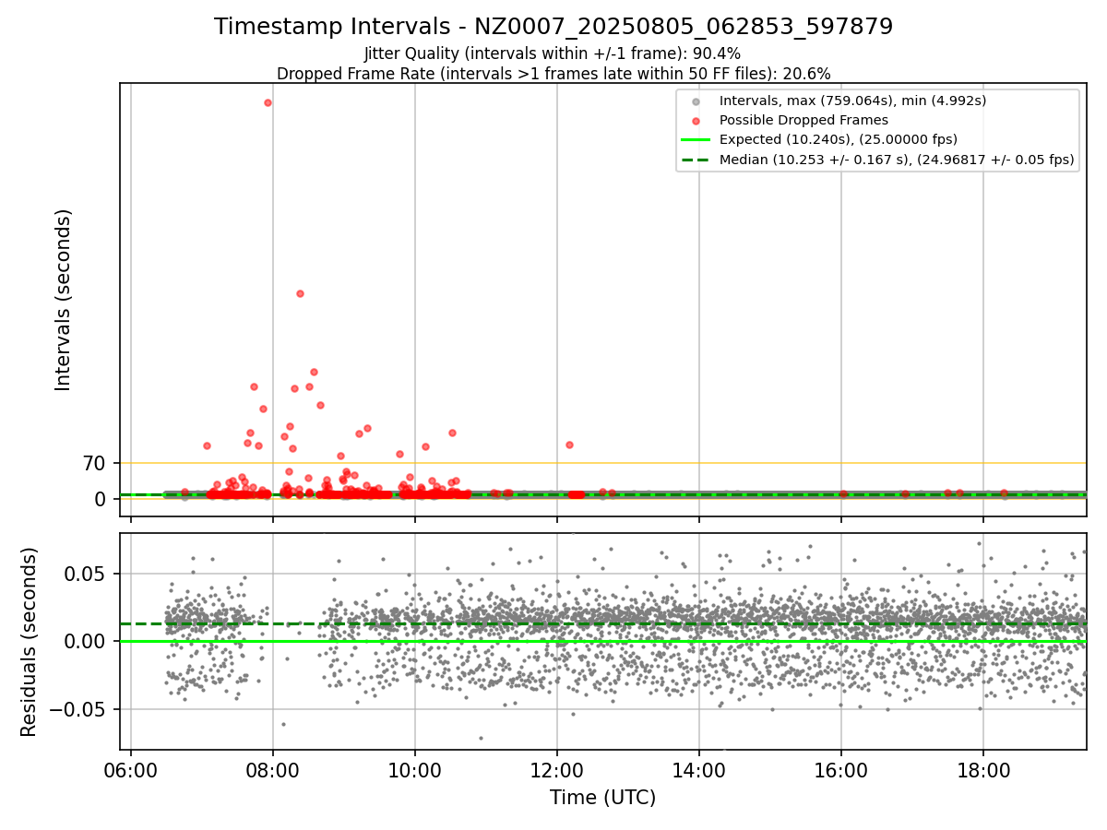
Task: Click the legend entry beginning 'Median (10.253'
Action: pyautogui.click(x=897, y=160)
